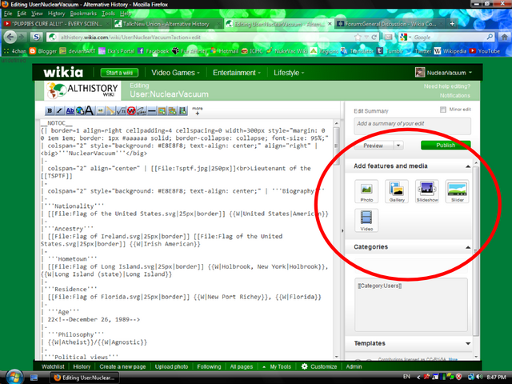Add a Photo from features panel
The width and height of the screenshot is (512, 384).
coord(366,191)
